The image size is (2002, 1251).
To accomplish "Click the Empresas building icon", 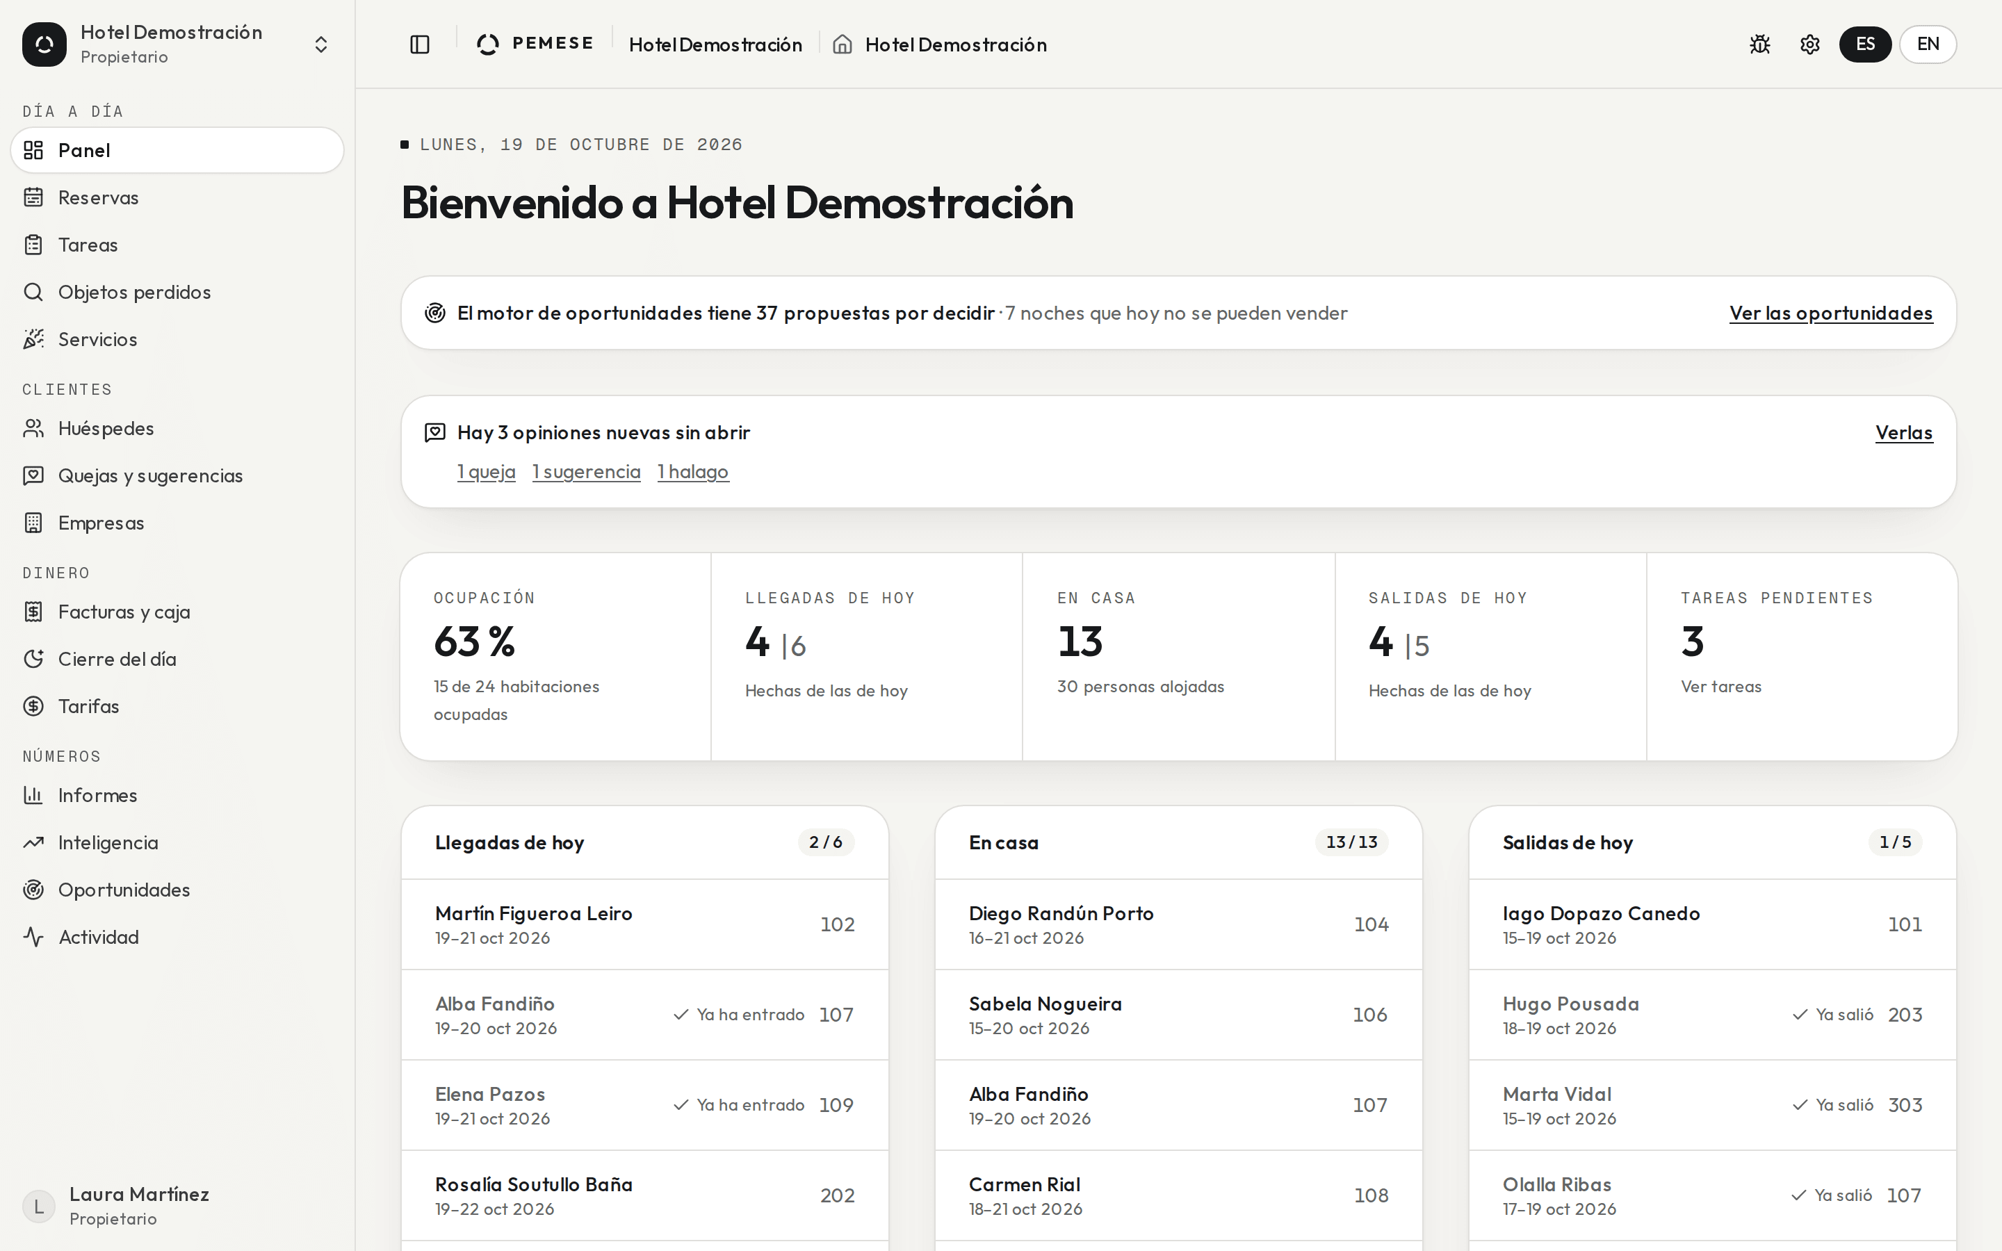I will pos(33,523).
